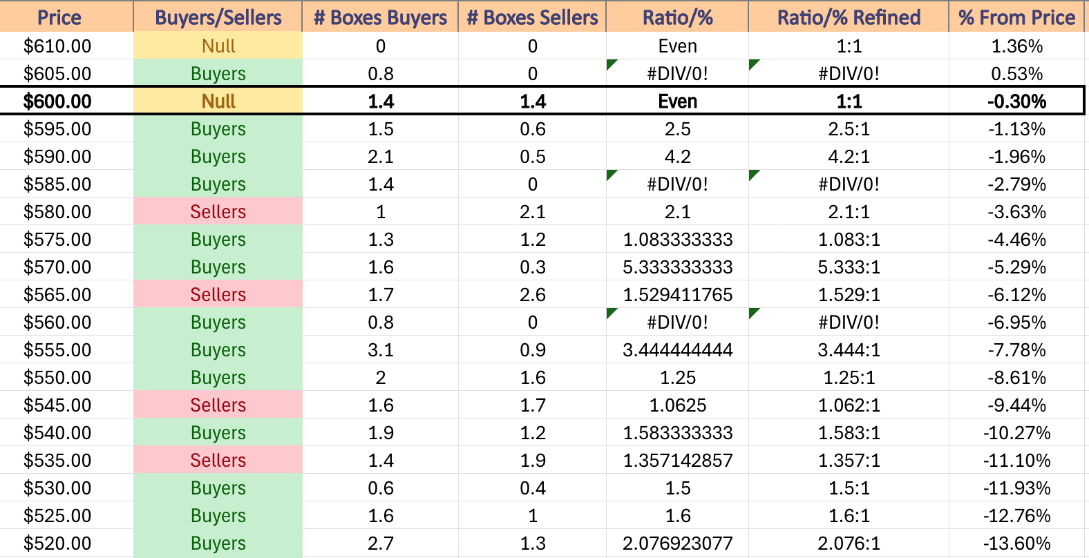Select the -3.63% cell
This screenshot has width=1089, height=558.
pos(1016,211)
